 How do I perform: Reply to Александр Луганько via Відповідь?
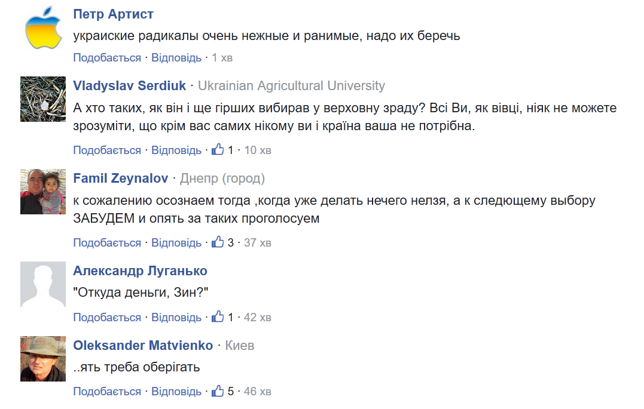176,317
